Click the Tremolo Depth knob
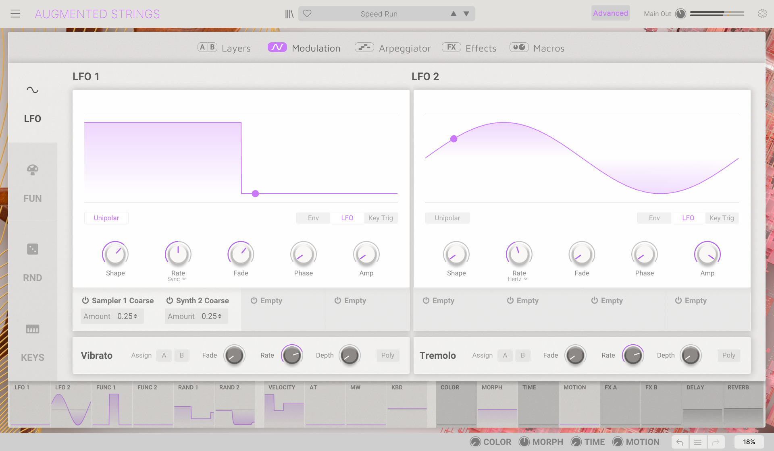This screenshot has width=774, height=451. [x=691, y=355]
